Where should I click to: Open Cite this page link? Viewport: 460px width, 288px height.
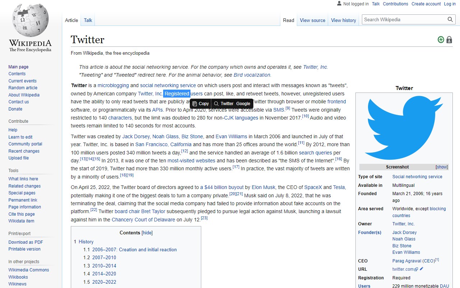coord(22,214)
